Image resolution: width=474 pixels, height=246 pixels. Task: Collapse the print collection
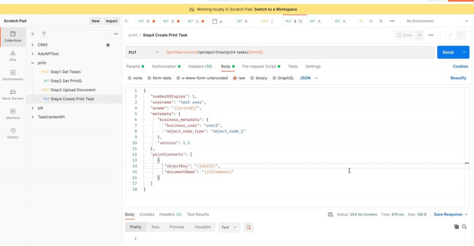[33, 63]
